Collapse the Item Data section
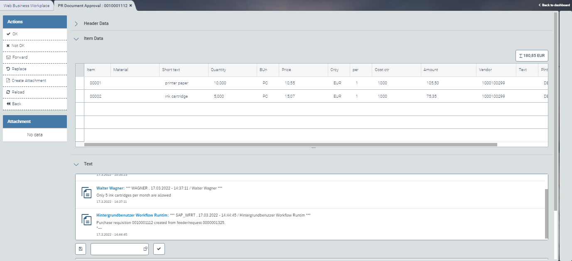This screenshot has height=261, width=572. (x=76, y=38)
